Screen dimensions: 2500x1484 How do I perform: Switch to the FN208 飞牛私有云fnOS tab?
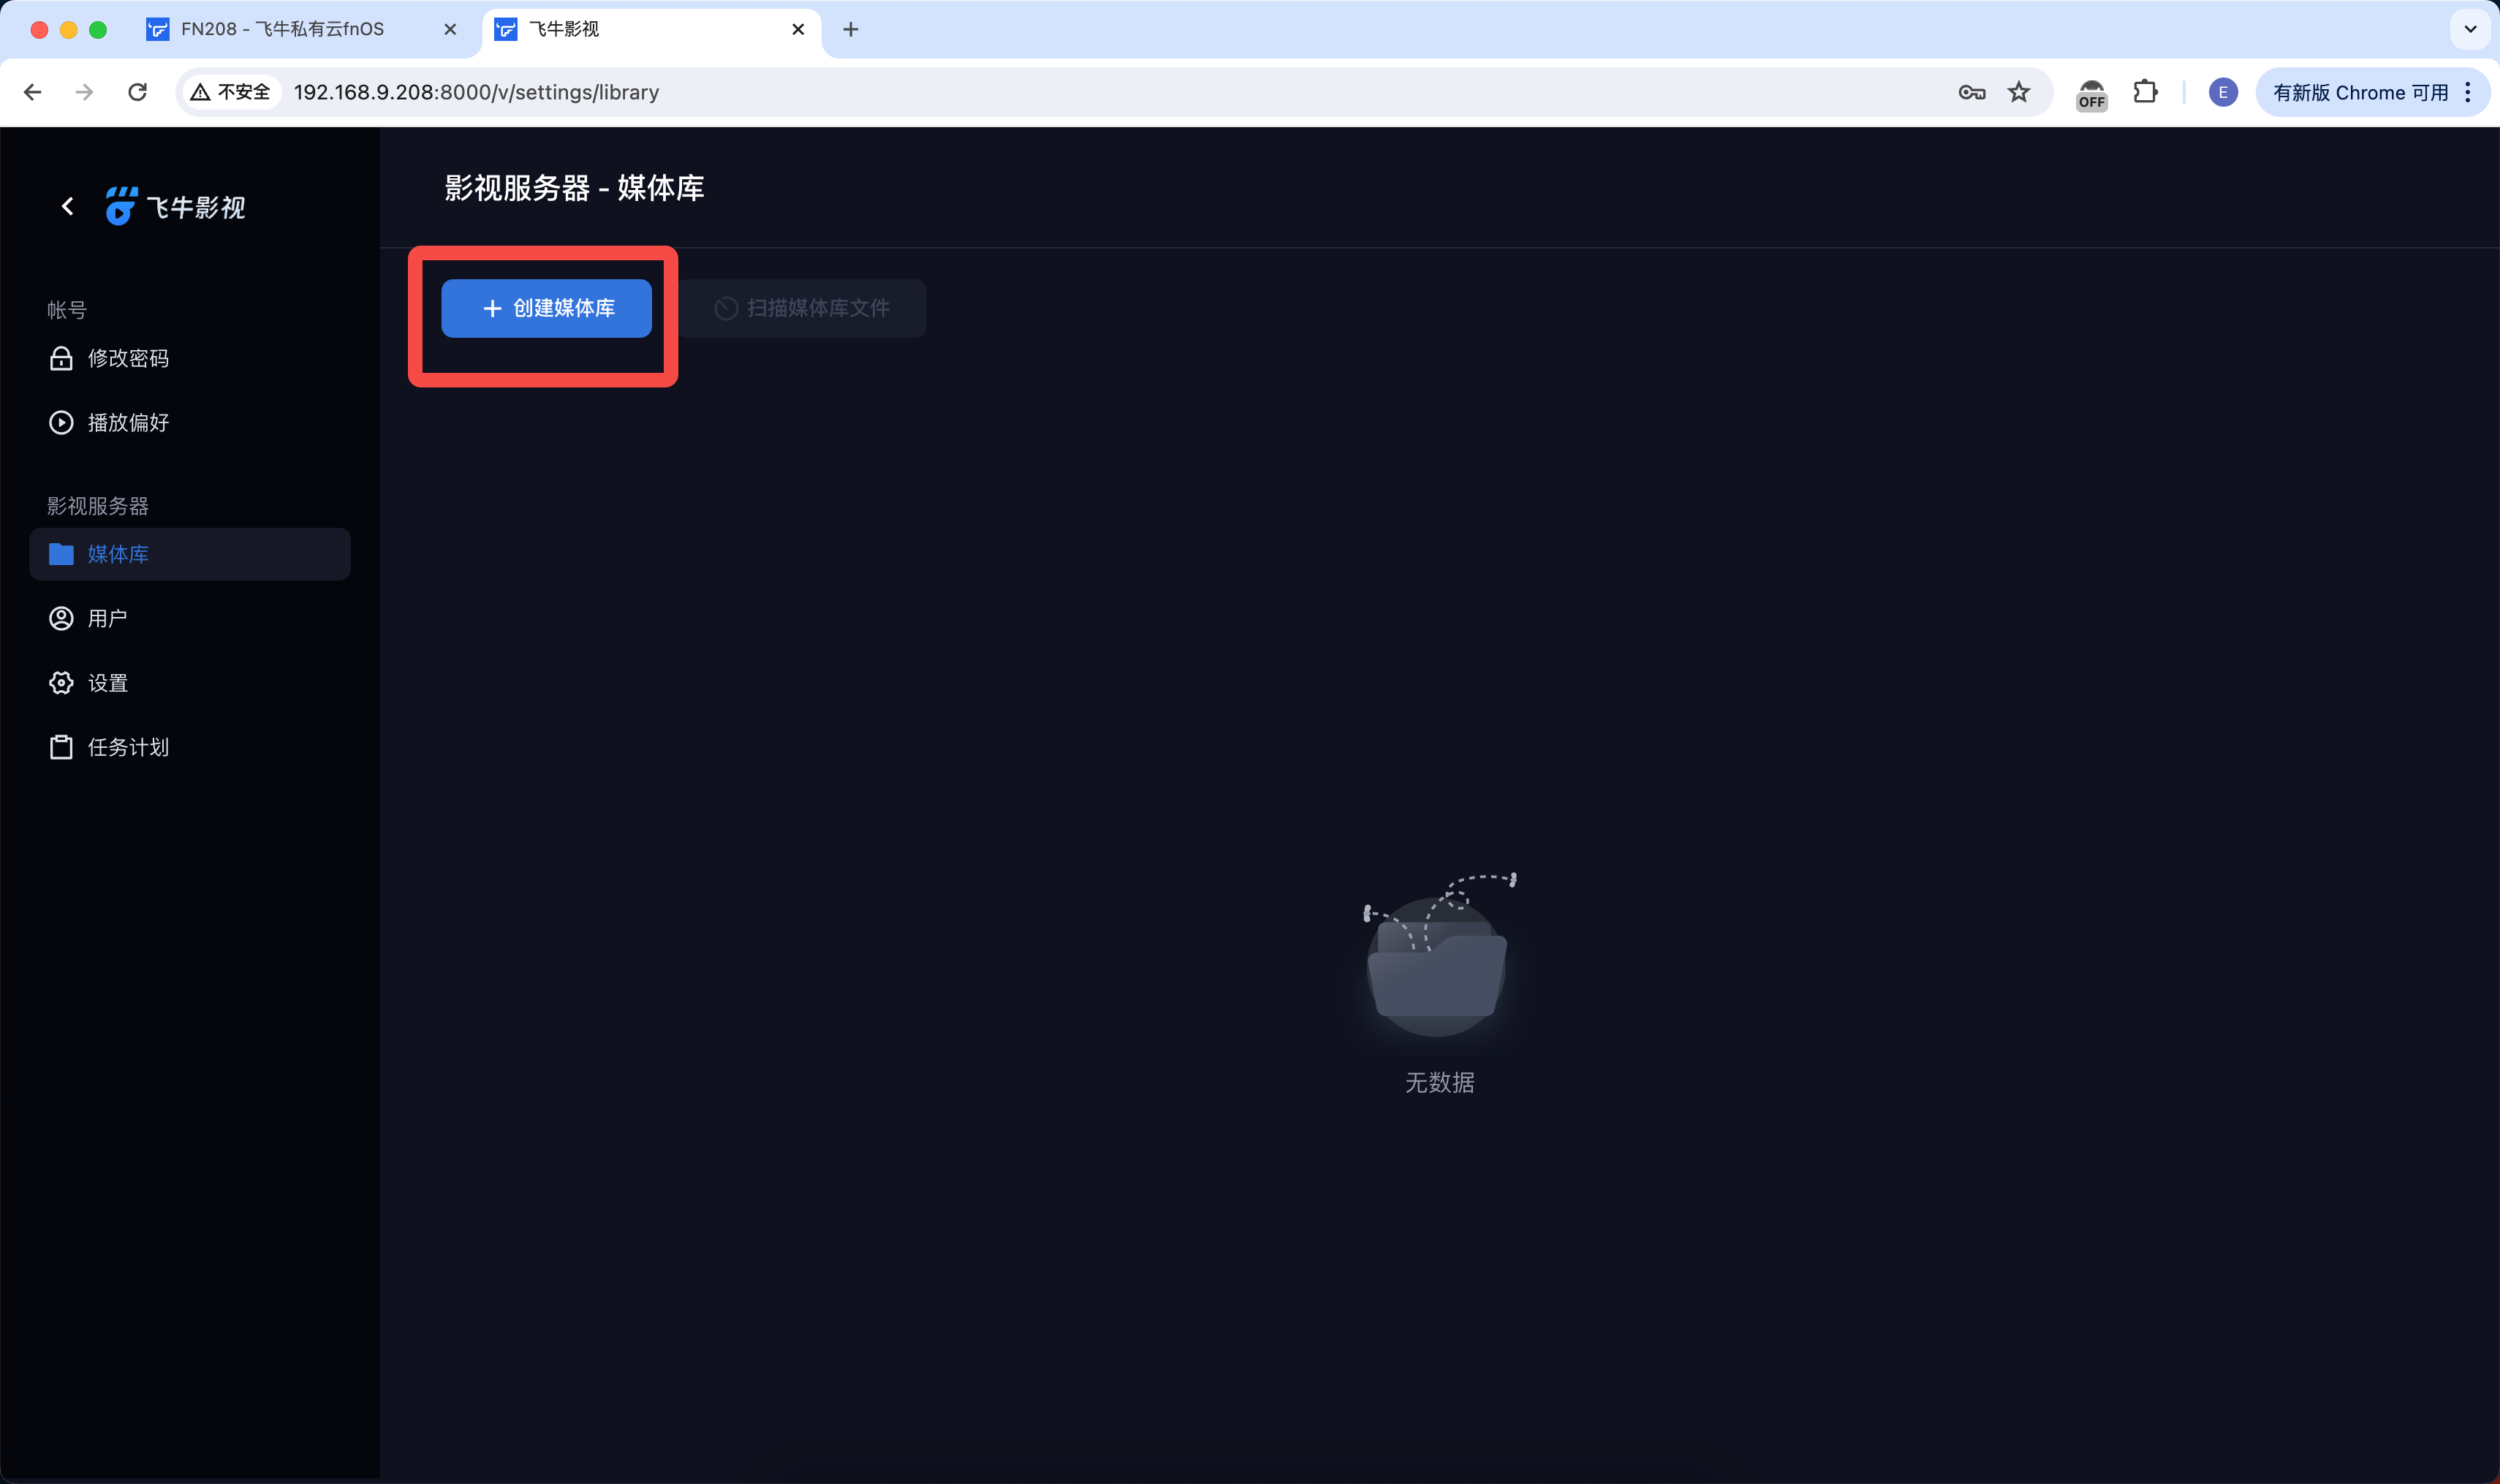(x=282, y=29)
